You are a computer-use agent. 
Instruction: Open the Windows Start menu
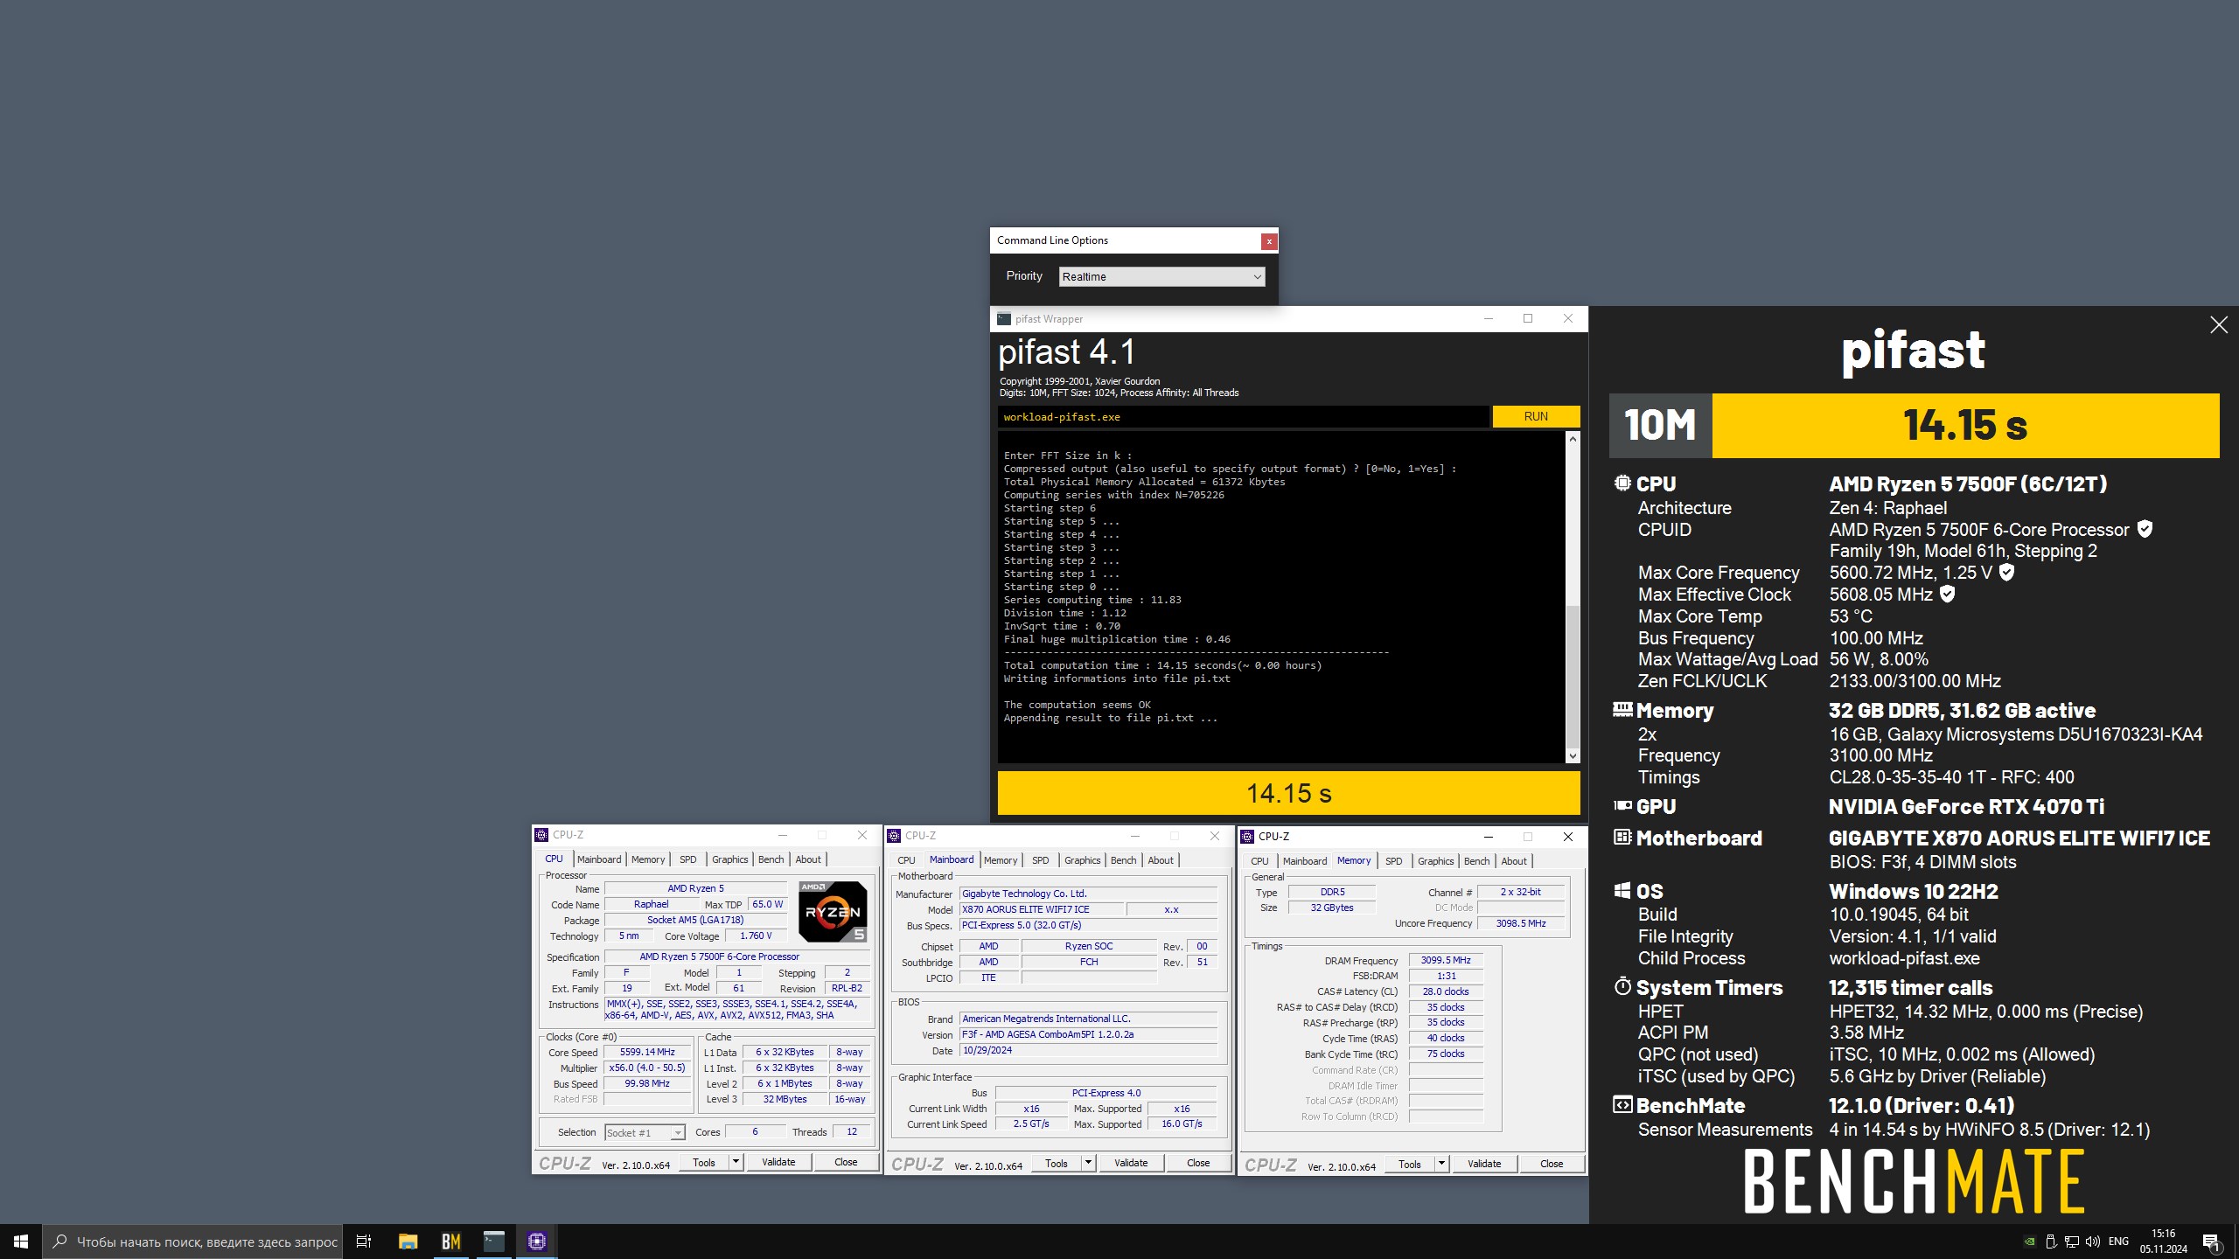point(21,1242)
